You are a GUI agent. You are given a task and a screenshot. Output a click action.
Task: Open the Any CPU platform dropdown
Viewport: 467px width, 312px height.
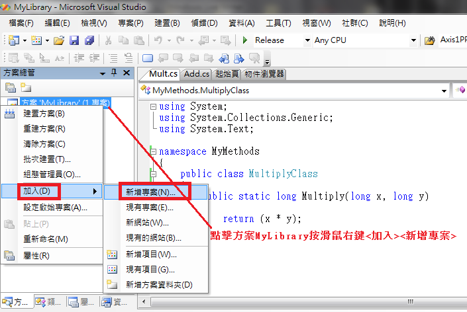tap(413, 40)
